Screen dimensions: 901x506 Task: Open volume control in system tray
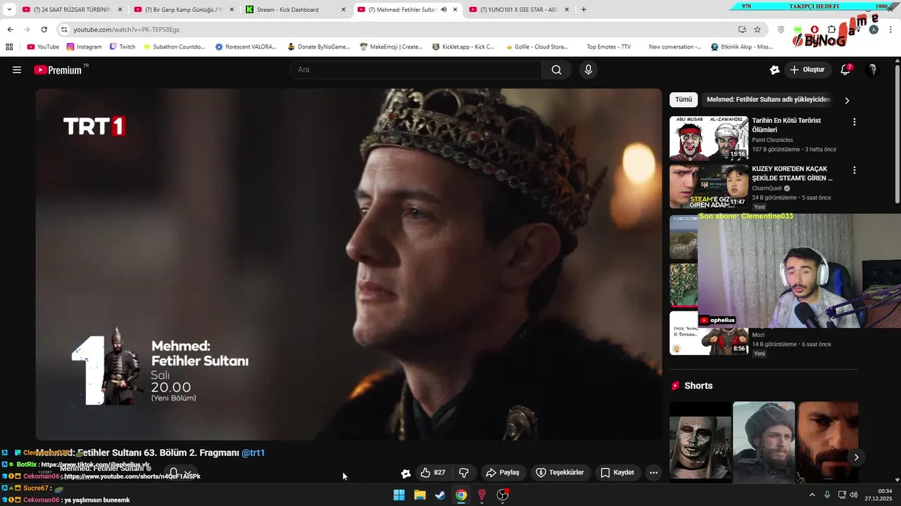click(x=854, y=495)
